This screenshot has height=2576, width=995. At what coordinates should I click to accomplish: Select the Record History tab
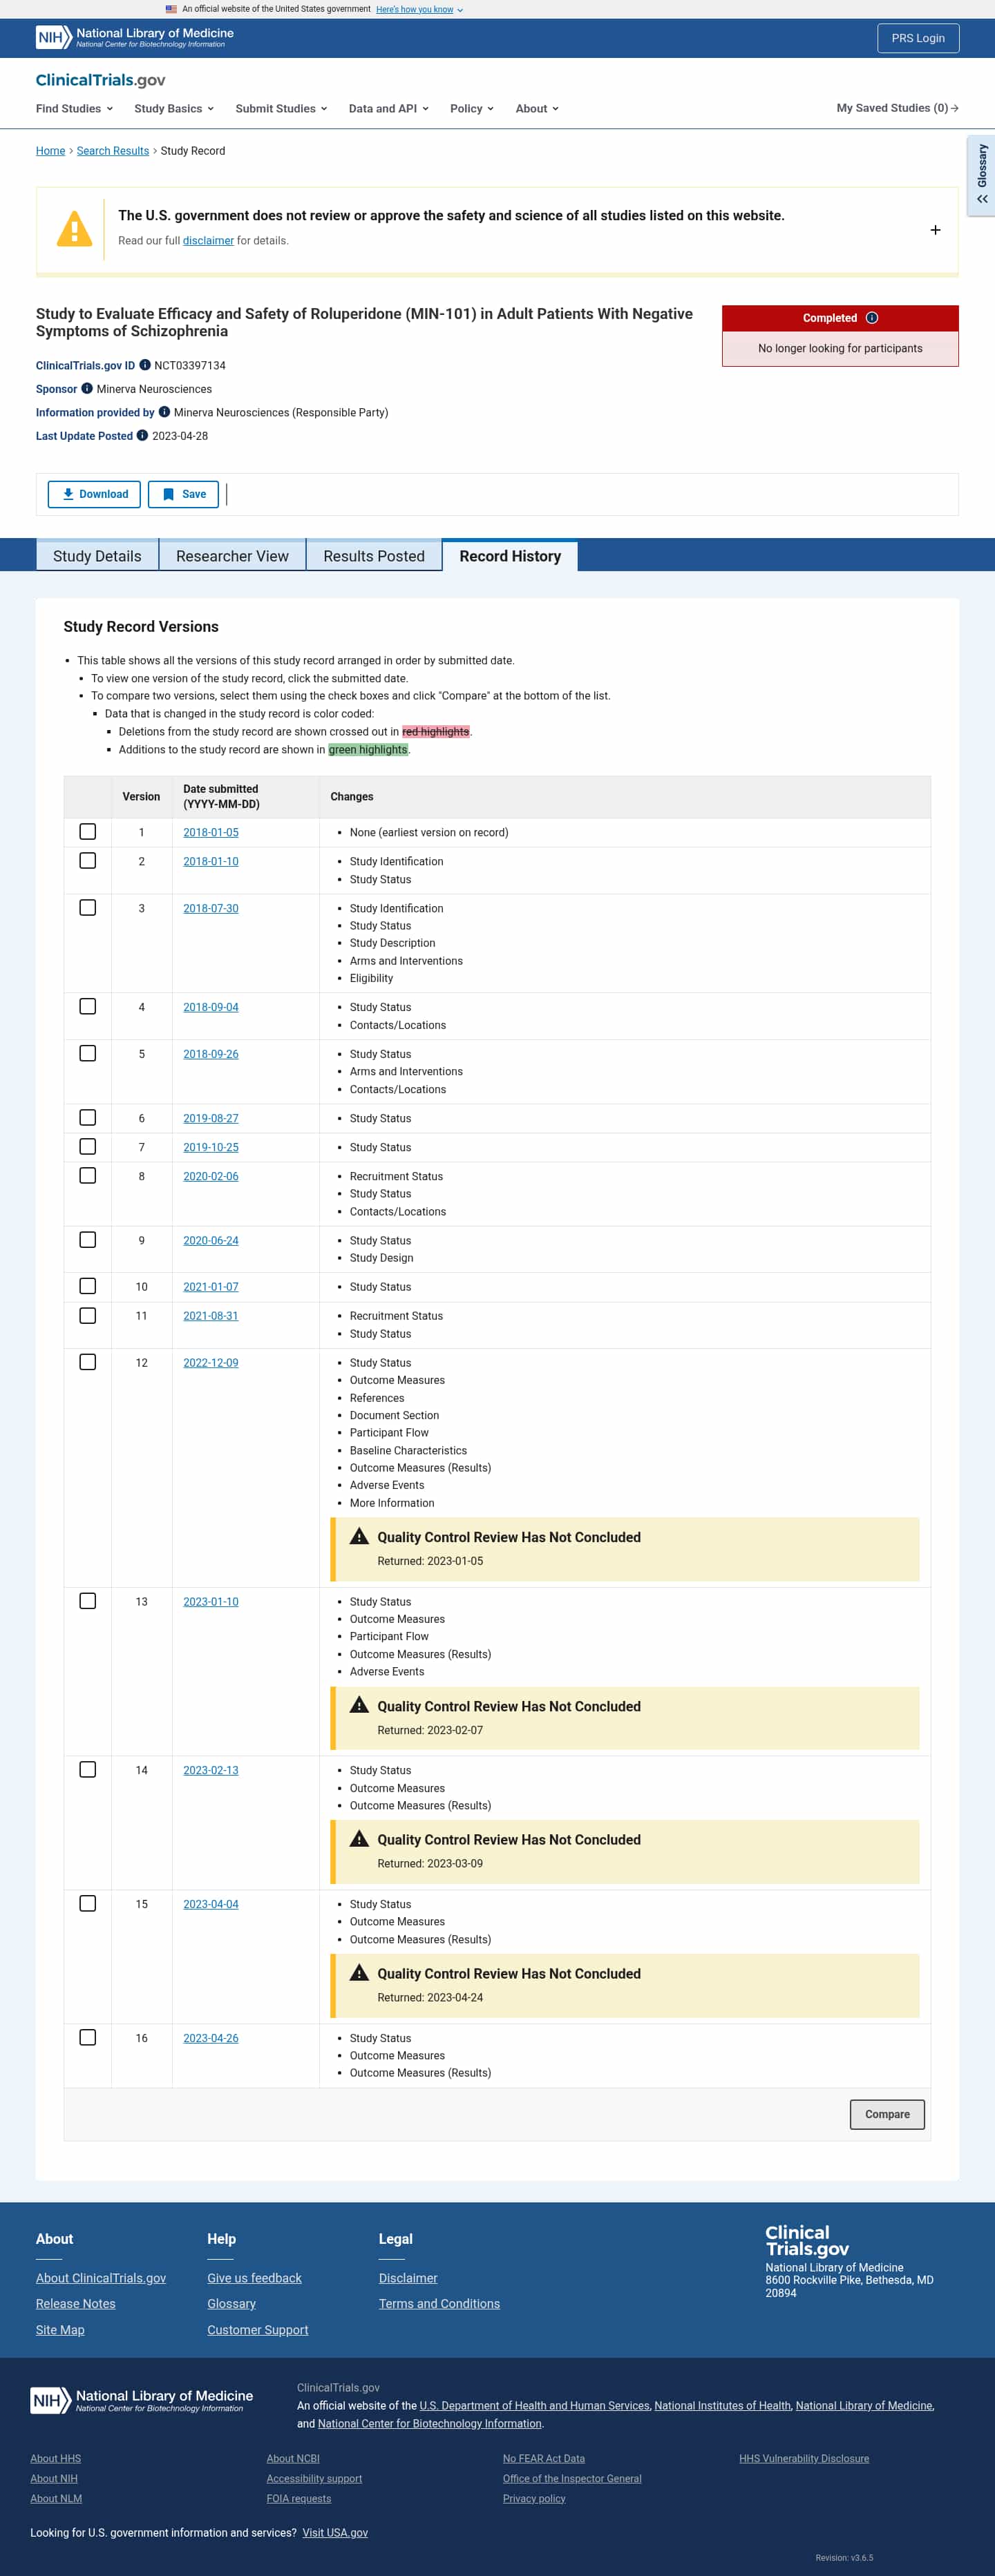click(x=511, y=556)
